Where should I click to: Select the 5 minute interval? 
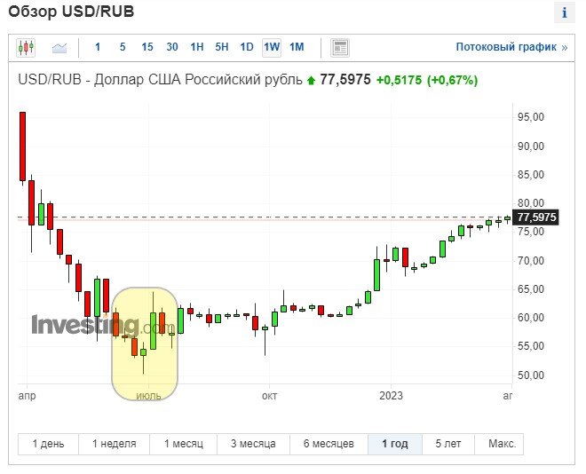click(x=123, y=47)
